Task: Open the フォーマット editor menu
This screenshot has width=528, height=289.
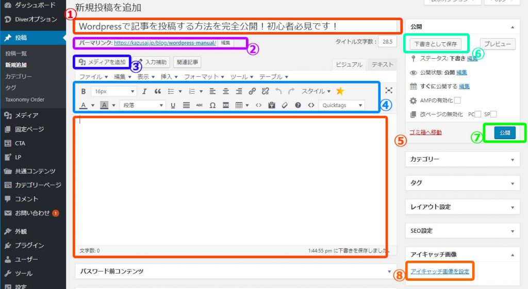Action: click(204, 77)
